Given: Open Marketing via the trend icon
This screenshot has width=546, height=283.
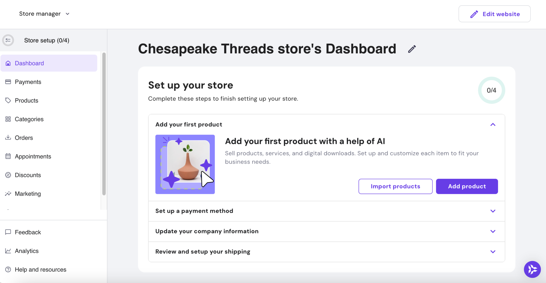Looking at the screenshot, I should coord(8,193).
